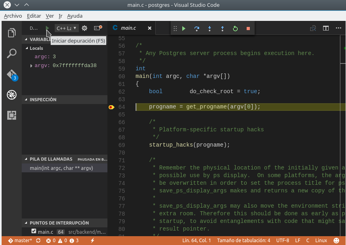Open the Explorer view in activity bar
Viewport: 346px width, 245px height.
click(12, 33)
